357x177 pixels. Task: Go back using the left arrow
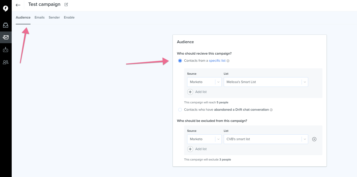[18, 5]
